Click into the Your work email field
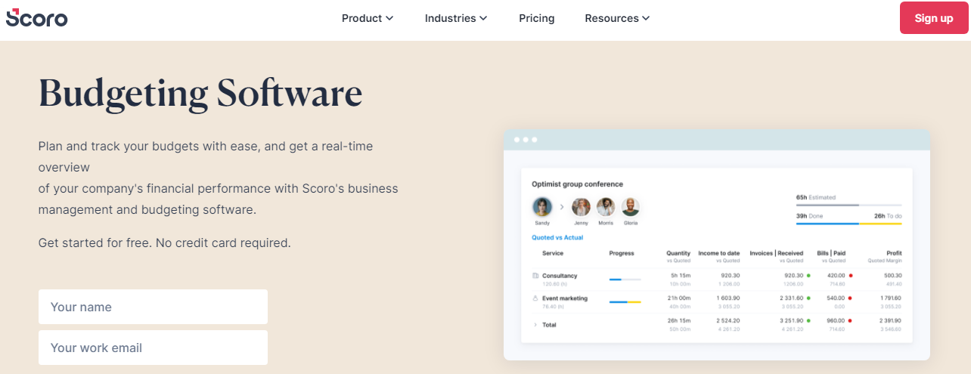This screenshot has width=971, height=374. [153, 348]
